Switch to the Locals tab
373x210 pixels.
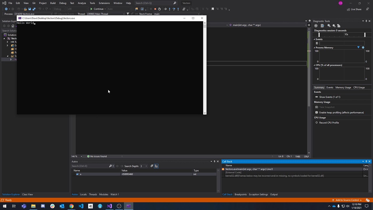point(83,195)
